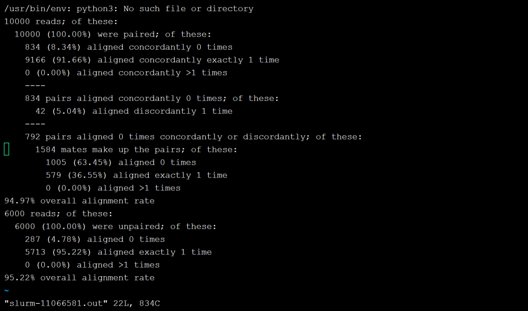Place cursor on "1584 mates make up the pairs"
This screenshot has height=311, width=528.
point(136,150)
